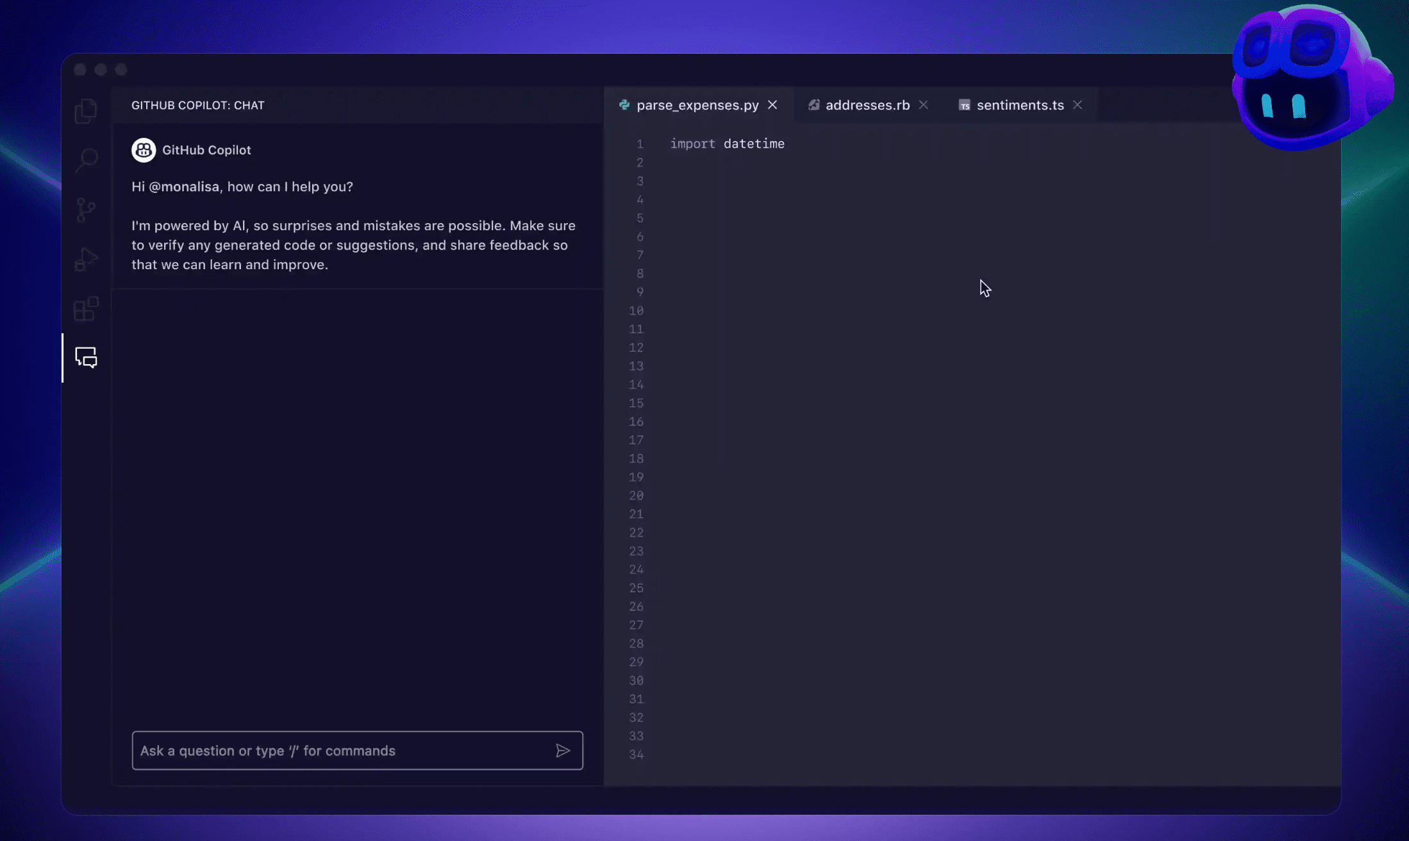Click the third window zoom dot
Screen dimensions: 1409x841
121,69
